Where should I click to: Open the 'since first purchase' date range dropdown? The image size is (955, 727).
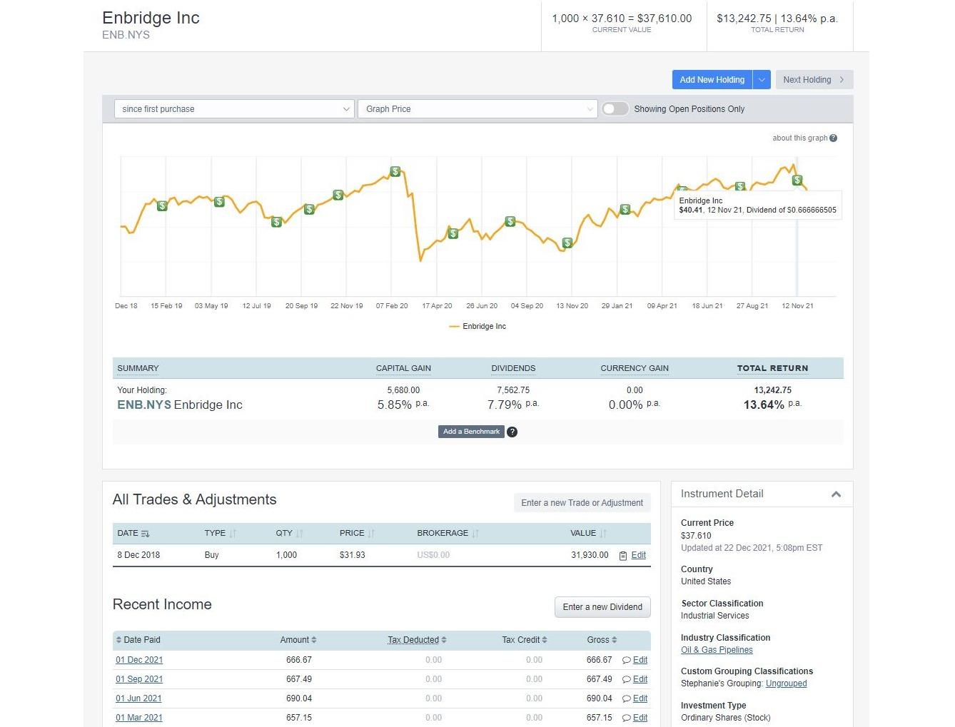pos(235,109)
